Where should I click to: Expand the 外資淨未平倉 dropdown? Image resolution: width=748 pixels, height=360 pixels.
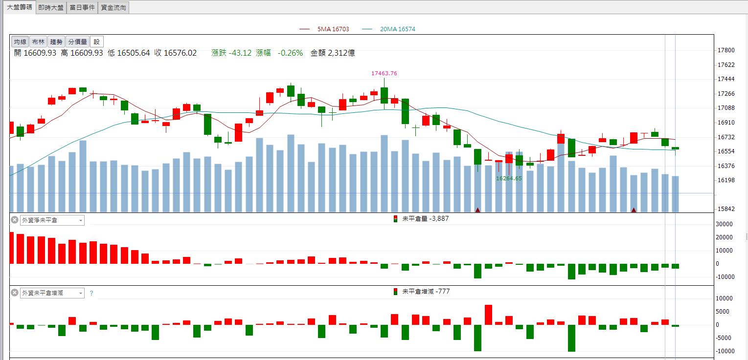(52, 220)
